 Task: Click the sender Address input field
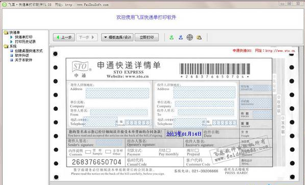(x=117, y=93)
